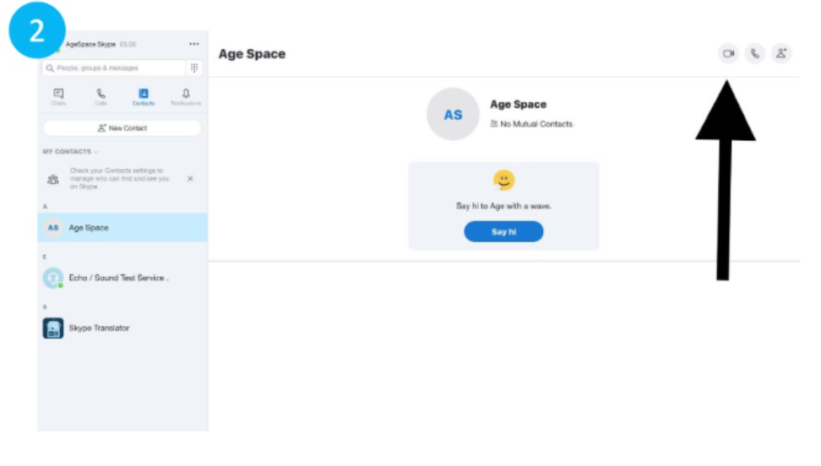The image size is (821, 466).
Task: Click the large AS profile avatar
Action: click(453, 114)
